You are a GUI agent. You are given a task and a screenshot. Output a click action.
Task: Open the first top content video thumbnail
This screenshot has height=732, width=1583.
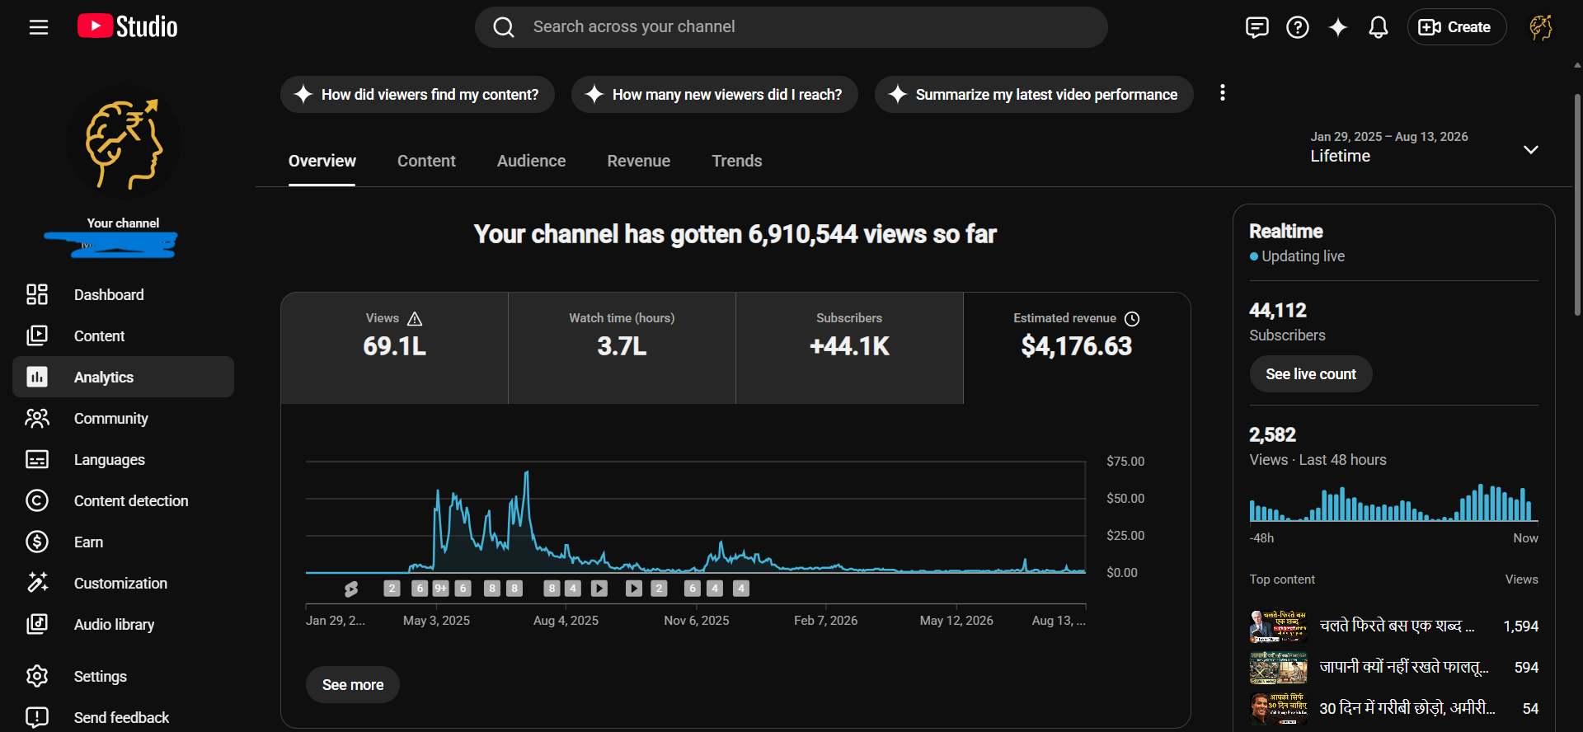point(1278,626)
